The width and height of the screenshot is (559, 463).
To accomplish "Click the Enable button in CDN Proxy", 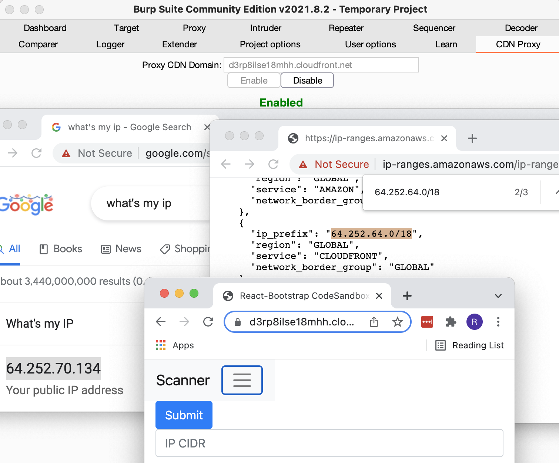I will tap(254, 80).
